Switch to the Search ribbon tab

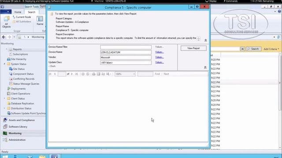point(32,12)
